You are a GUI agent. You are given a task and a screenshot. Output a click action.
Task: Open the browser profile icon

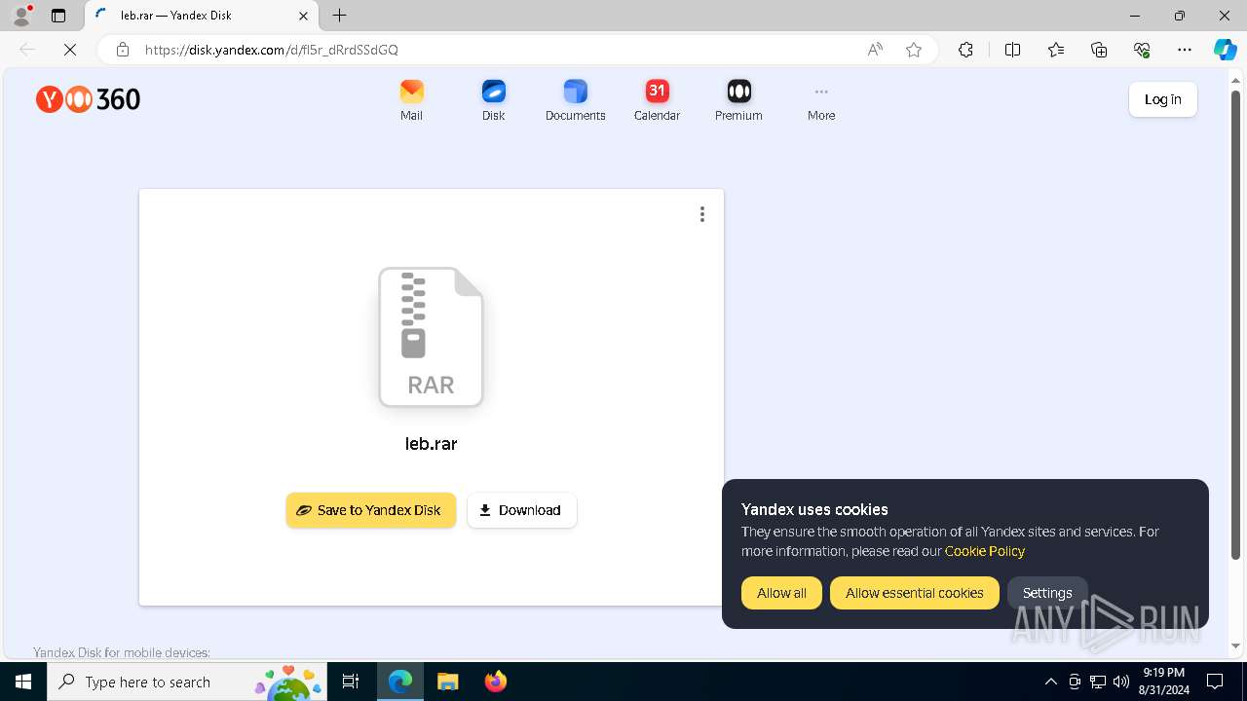click(x=21, y=16)
